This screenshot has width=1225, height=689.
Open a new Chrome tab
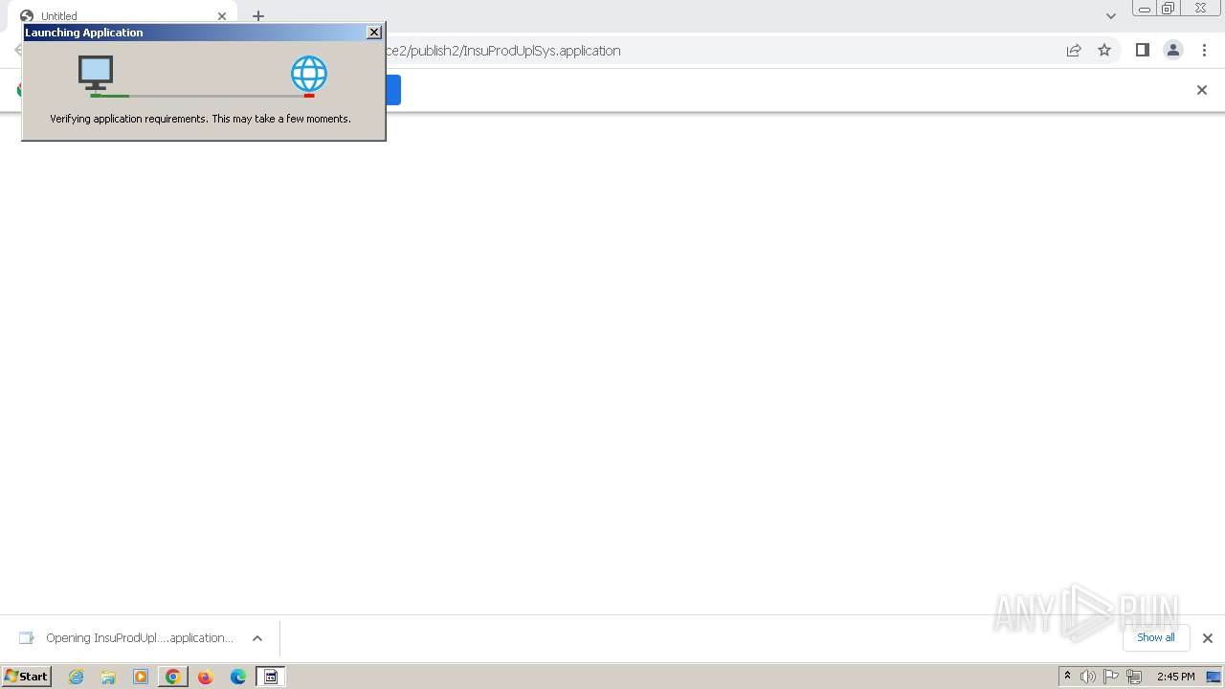[258, 16]
